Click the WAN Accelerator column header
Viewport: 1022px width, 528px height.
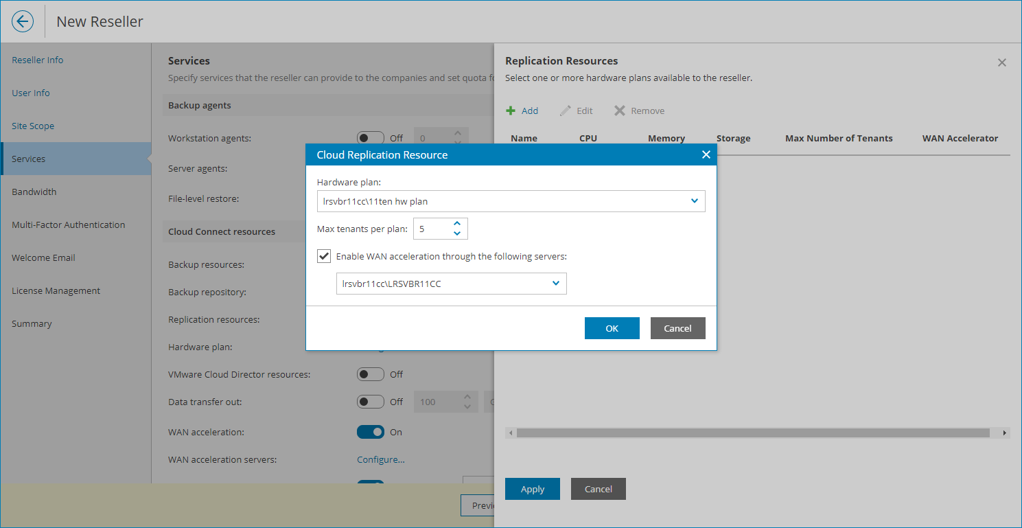pyautogui.click(x=960, y=138)
